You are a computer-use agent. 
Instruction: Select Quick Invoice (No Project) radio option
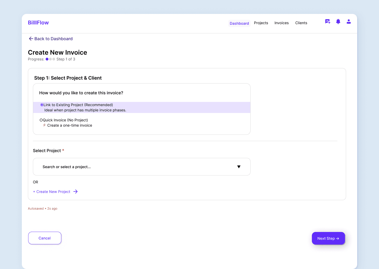pos(41,120)
